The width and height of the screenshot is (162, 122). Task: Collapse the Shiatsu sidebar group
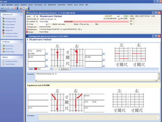tap(21, 57)
